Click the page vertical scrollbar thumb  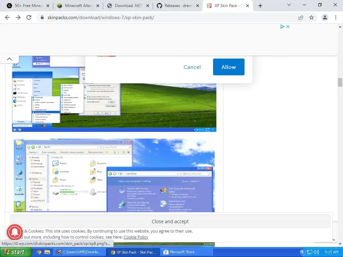pyautogui.click(x=340, y=82)
